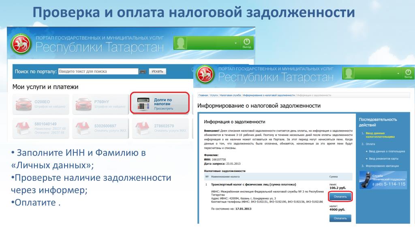Expand the user dropdown arrow in left header

(235, 43)
